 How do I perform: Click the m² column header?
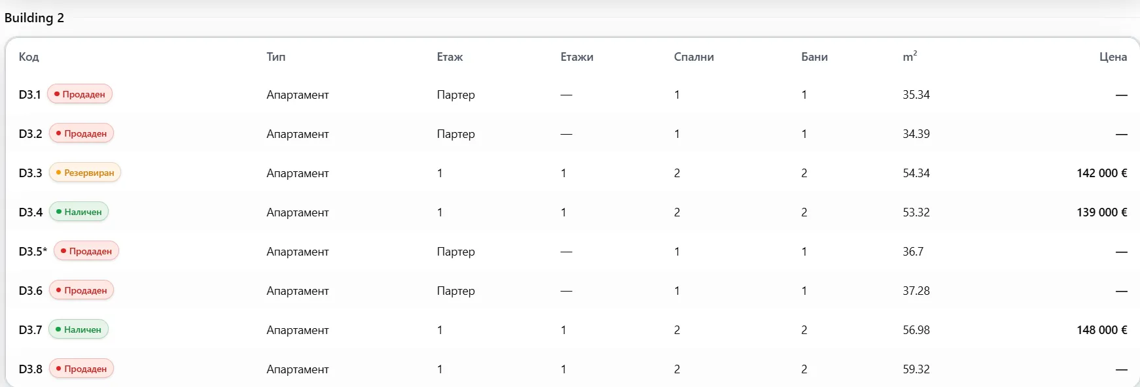(910, 56)
